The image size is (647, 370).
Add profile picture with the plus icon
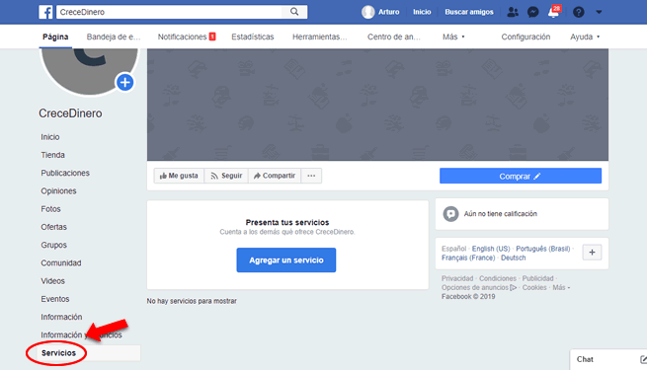coord(125,83)
